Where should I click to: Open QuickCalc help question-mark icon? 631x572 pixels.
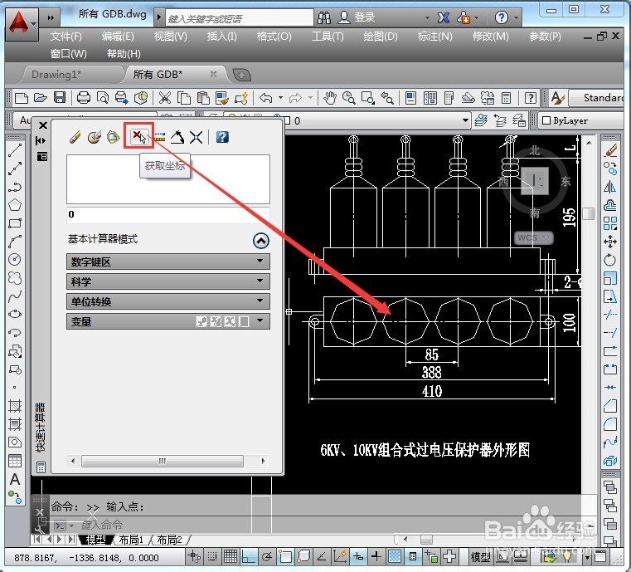click(222, 137)
